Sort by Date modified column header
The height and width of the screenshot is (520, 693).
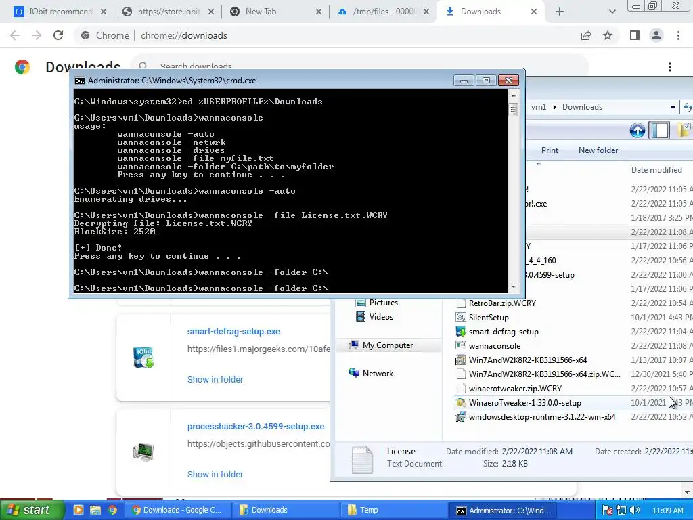pos(656,170)
